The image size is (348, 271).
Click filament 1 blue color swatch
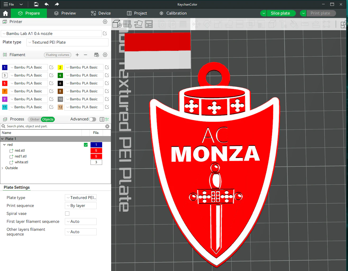tap(5, 67)
